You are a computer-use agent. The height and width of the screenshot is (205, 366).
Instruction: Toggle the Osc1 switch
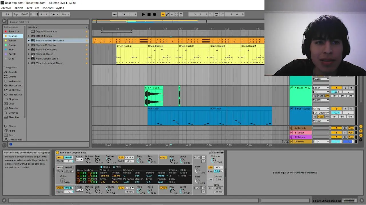[59, 157]
